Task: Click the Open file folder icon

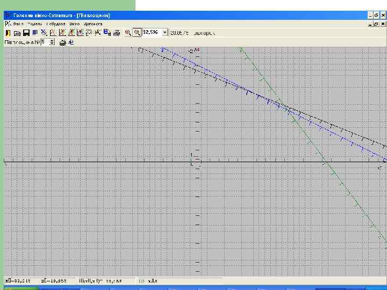Action: [x=17, y=33]
